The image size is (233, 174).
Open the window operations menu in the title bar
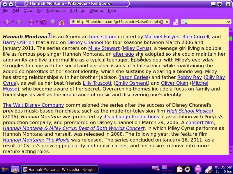tap(5, 4)
